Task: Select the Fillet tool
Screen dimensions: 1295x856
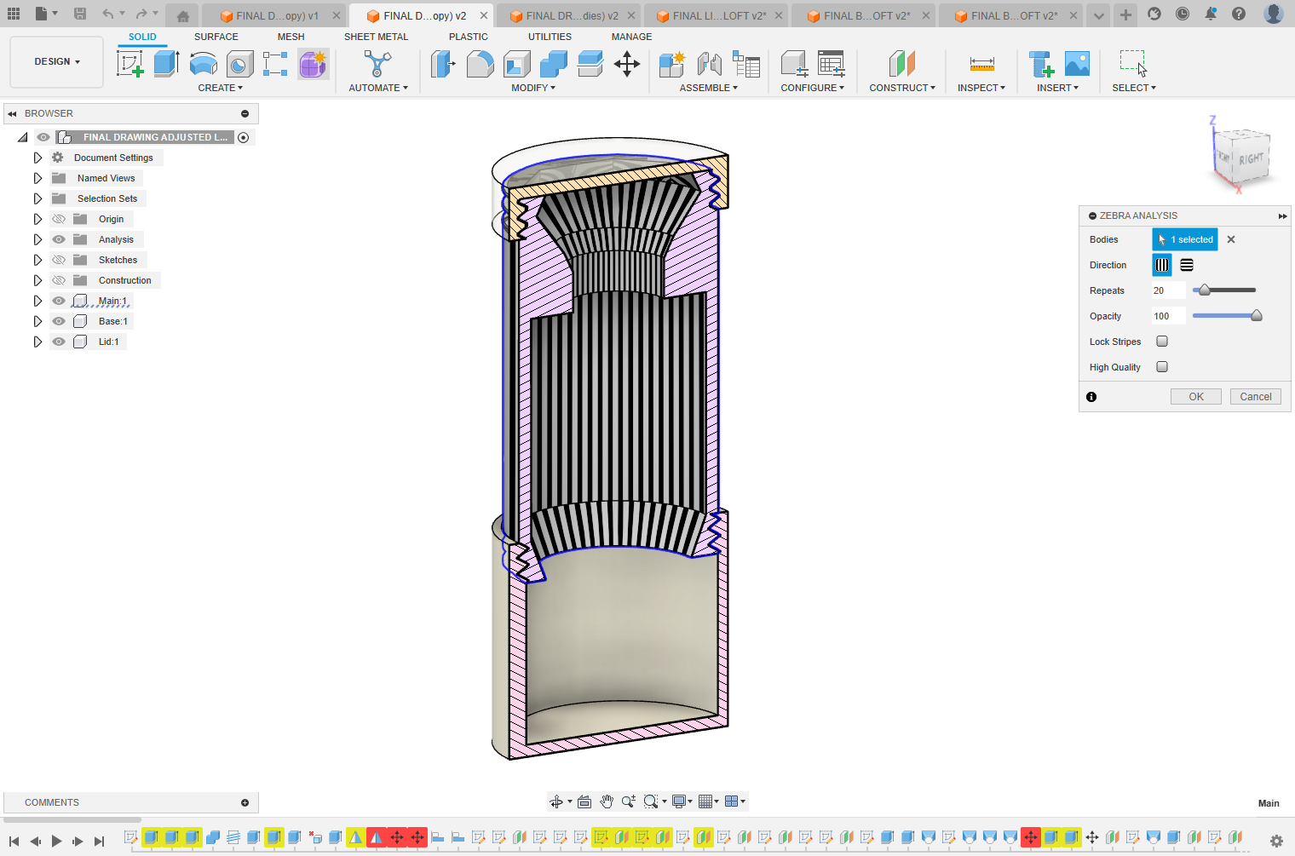Action: (x=480, y=64)
